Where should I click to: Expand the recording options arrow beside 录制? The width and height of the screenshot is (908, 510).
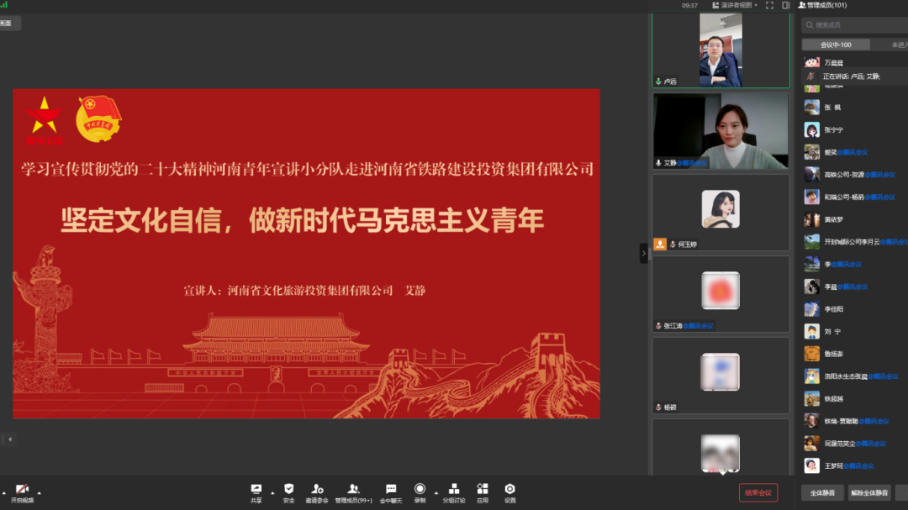pyautogui.click(x=436, y=493)
